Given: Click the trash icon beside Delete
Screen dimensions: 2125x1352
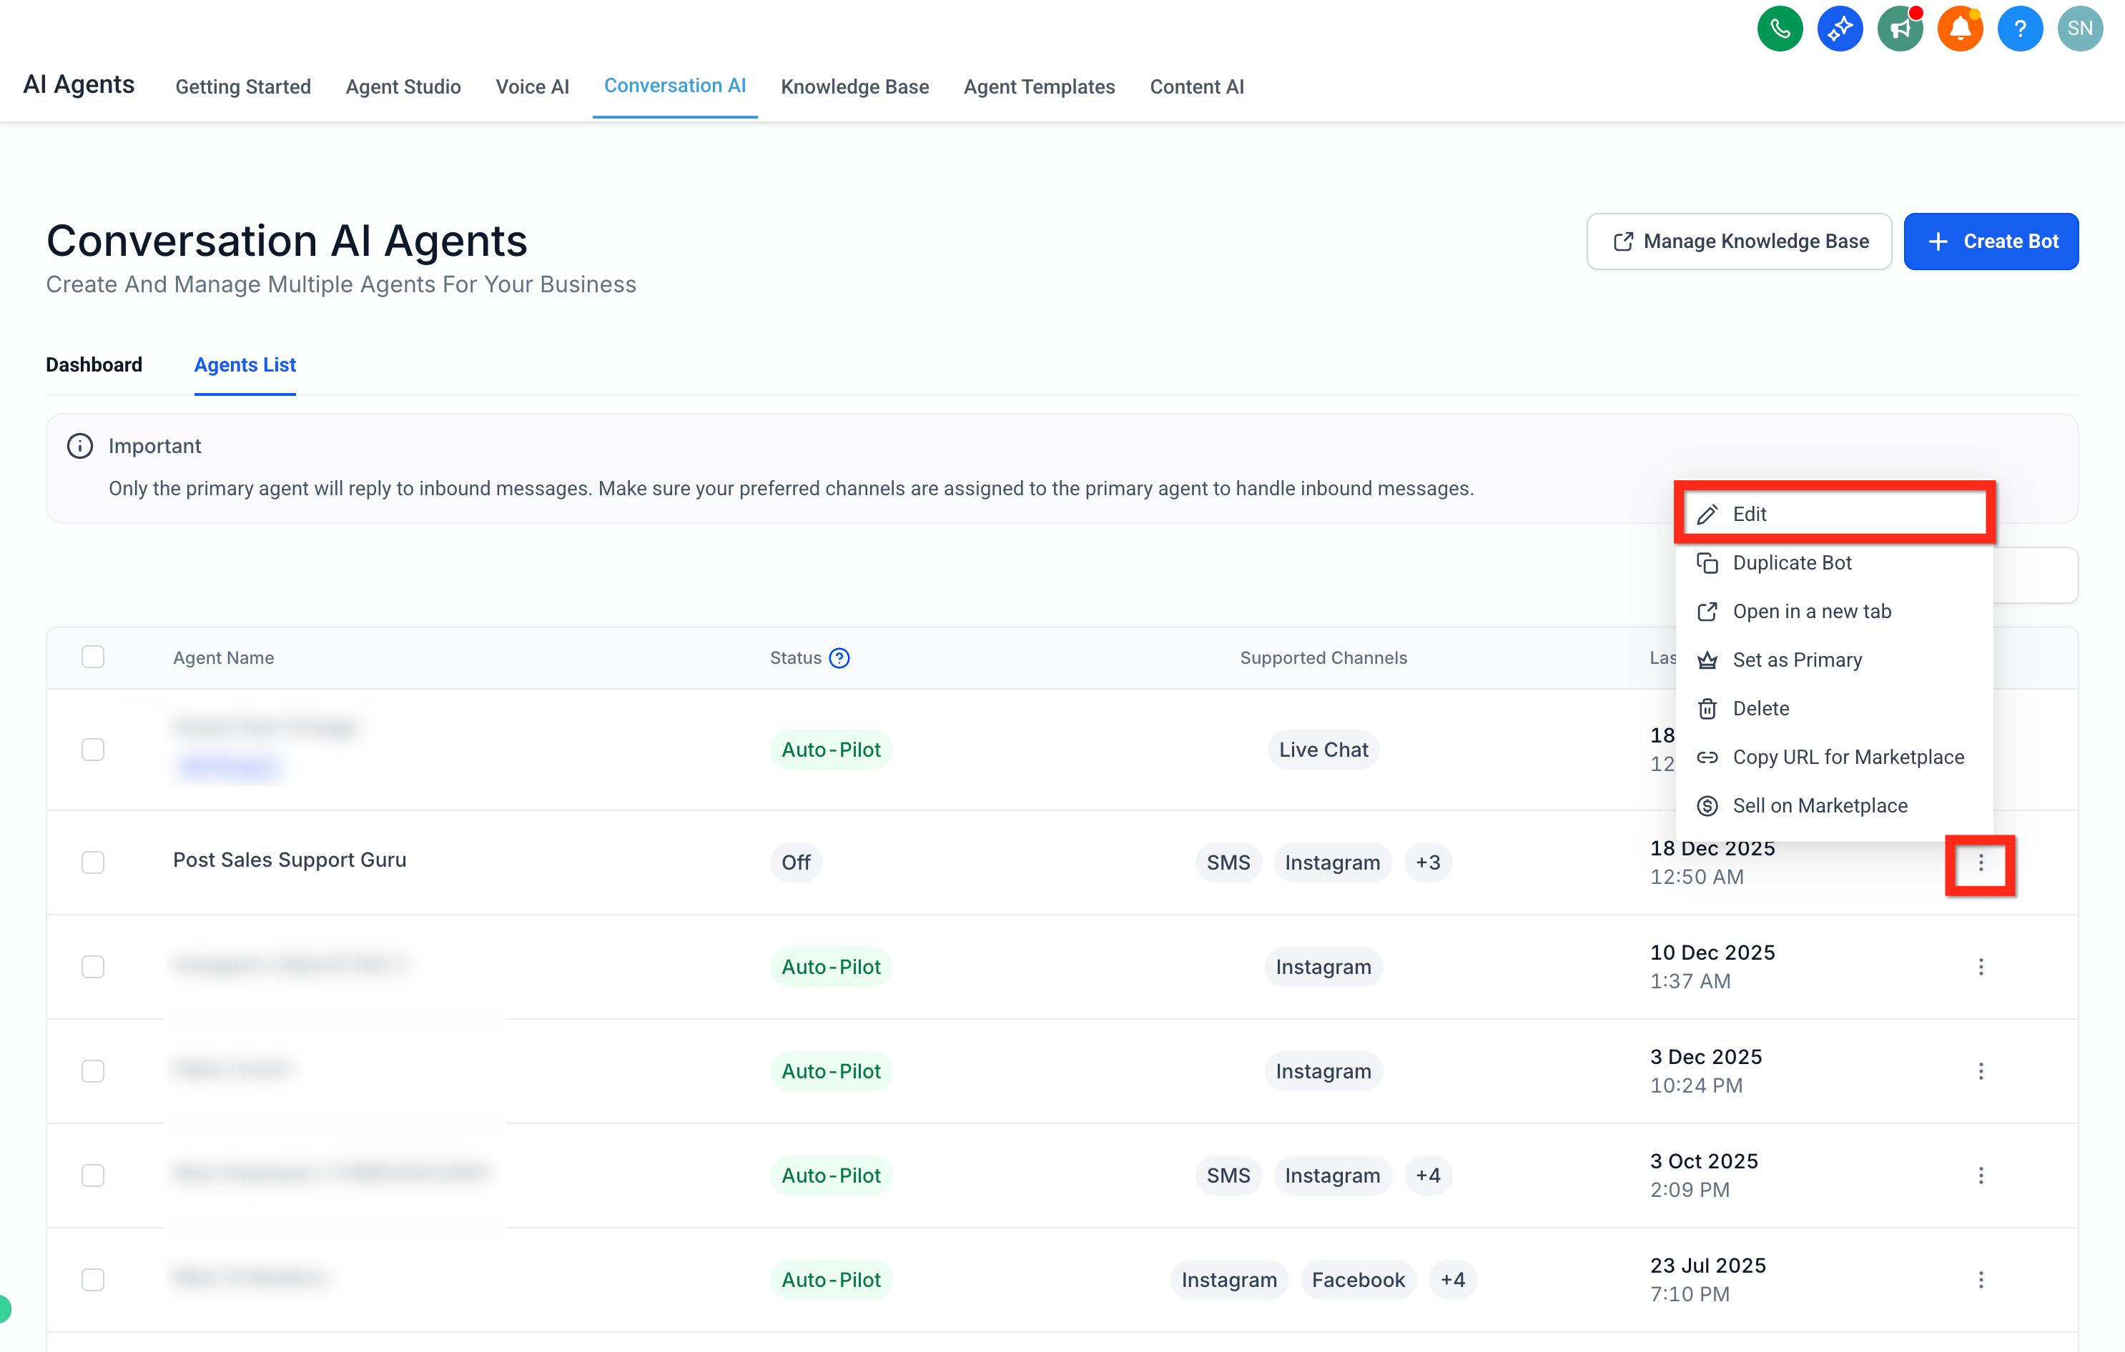Looking at the screenshot, I should (1707, 708).
